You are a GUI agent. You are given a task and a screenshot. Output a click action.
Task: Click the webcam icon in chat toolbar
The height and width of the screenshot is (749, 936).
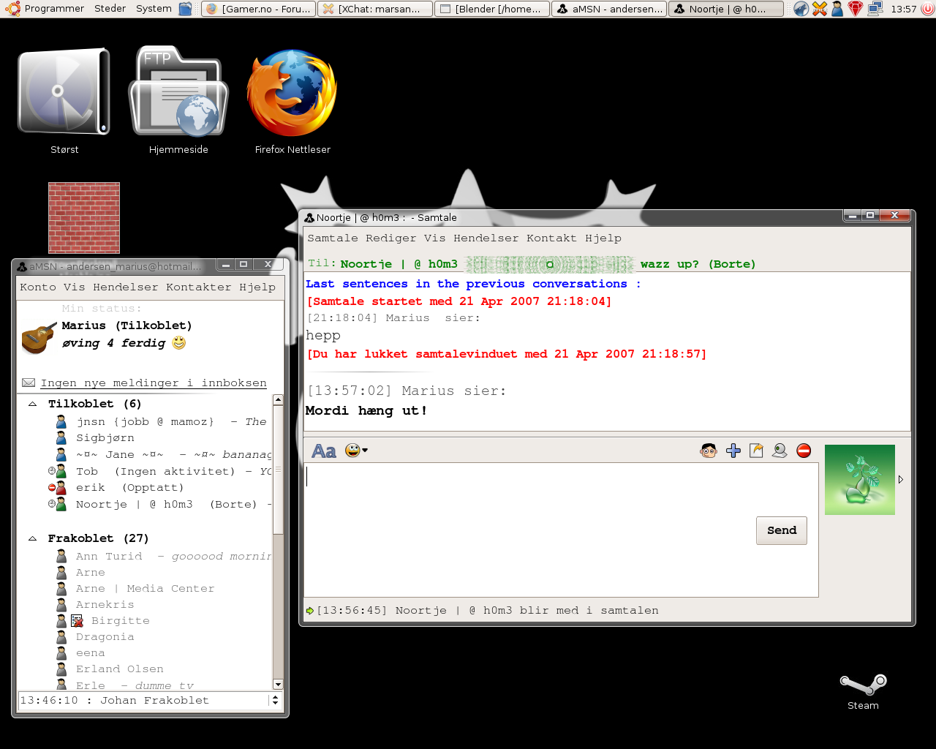click(780, 451)
